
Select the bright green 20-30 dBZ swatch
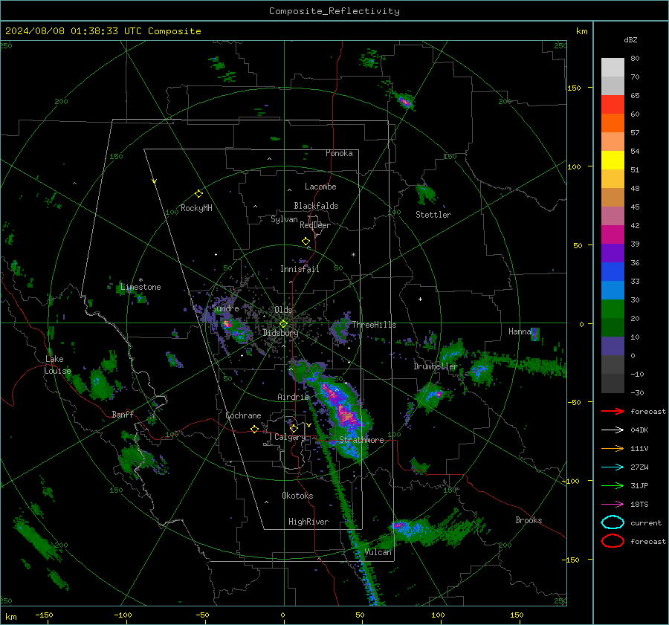coord(613,309)
